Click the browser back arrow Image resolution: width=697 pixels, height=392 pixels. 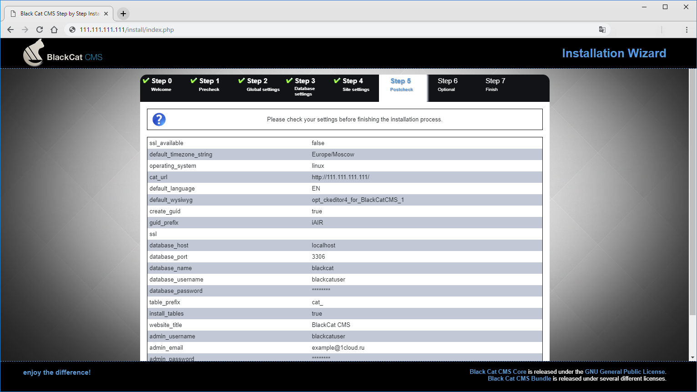(10, 30)
